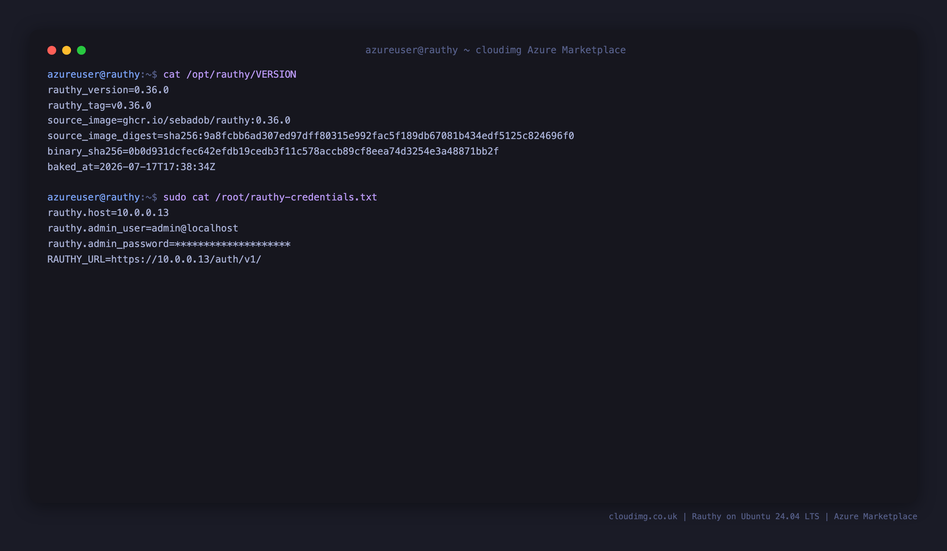Click the 'RAUTHY_URL=https://10.0.0.13/auth/v1/' line

pos(154,260)
